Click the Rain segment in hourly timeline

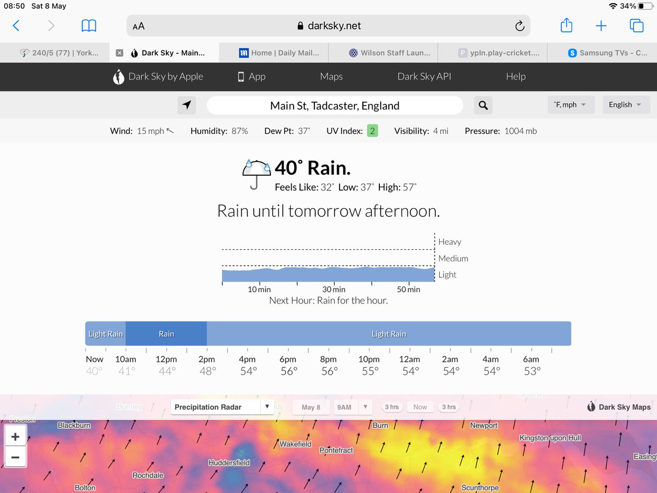pyautogui.click(x=166, y=334)
